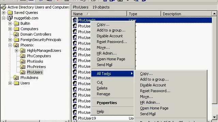This screenshot has height=122, width=218.
Task: Sort list by Description column header
Action: tap(186, 14)
